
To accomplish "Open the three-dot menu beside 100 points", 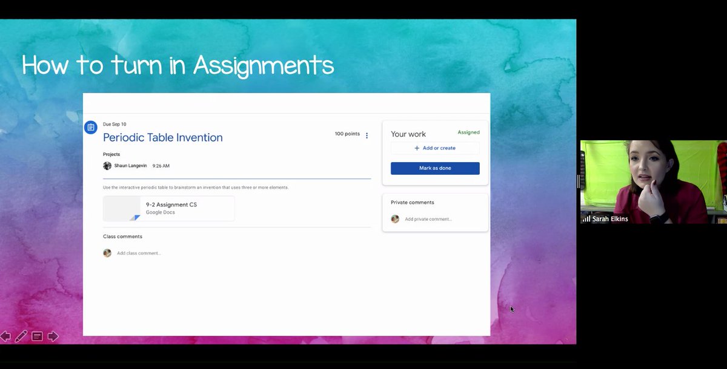I will point(367,136).
